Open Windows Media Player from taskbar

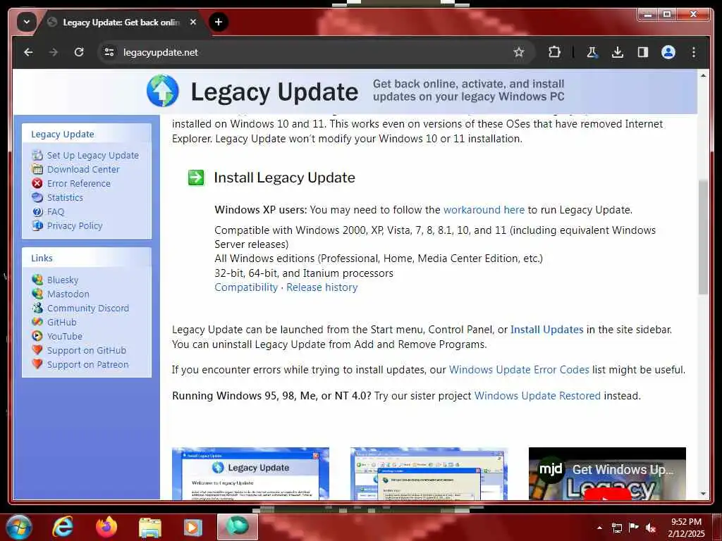[193, 528]
